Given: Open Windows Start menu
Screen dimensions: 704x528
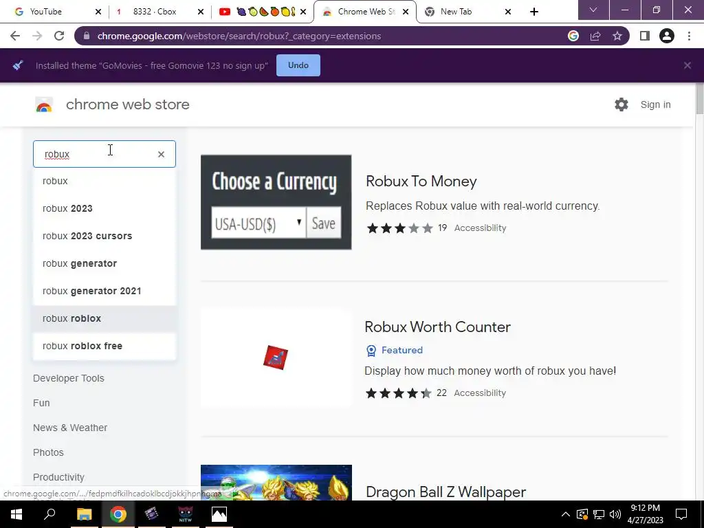Looking at the screenshot, I should (x=16, y=514).
